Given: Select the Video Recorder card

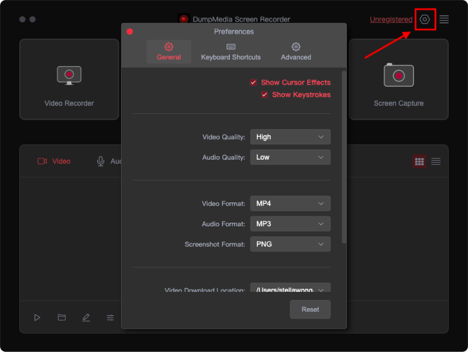Looking at the screenshot, I should 69,80.
